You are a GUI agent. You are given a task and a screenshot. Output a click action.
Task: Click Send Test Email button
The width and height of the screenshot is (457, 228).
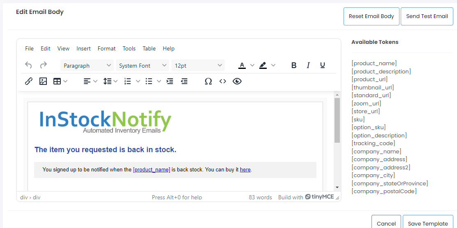pos(427,16)
